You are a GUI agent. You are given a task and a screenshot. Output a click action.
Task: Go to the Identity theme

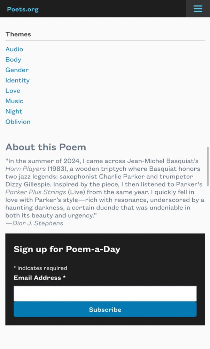coord(17,80)
